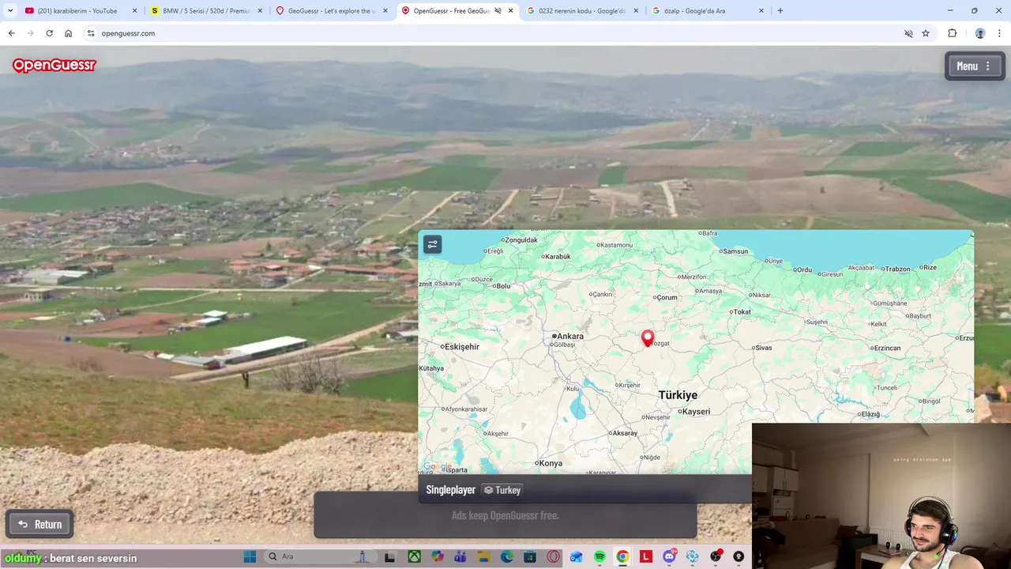Bookmark this page with star
1011x569 pixels.
pyautogui.click(x=926, y=33)
